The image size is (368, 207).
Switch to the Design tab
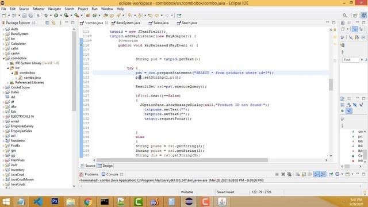105,166
